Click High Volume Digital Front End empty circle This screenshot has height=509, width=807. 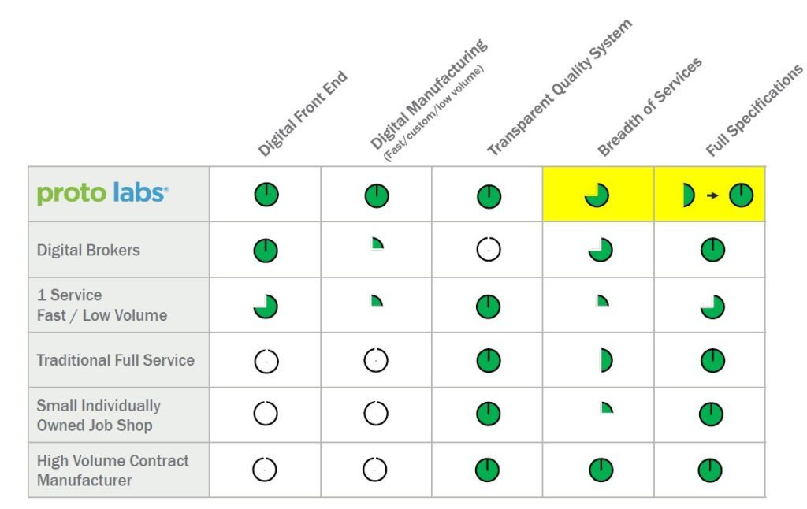point(265,470)
